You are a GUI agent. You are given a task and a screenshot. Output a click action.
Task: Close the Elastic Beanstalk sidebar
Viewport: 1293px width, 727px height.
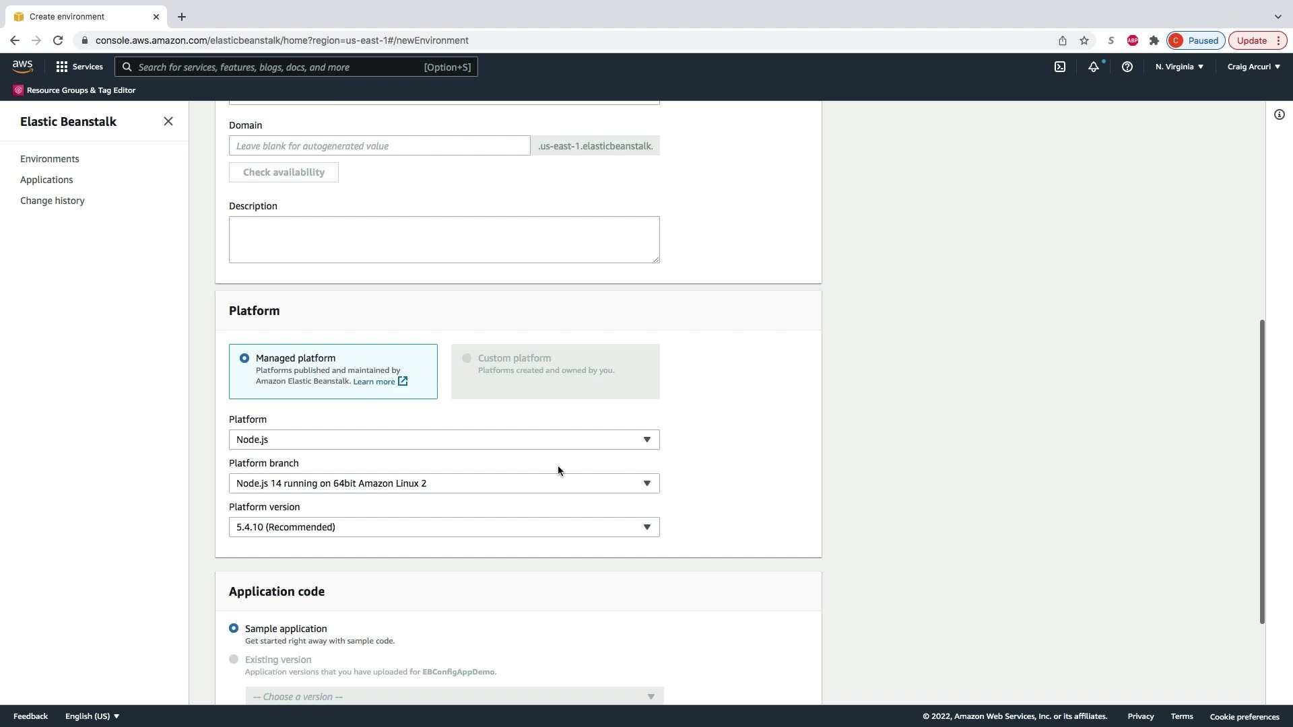click(x=168, y=121)
